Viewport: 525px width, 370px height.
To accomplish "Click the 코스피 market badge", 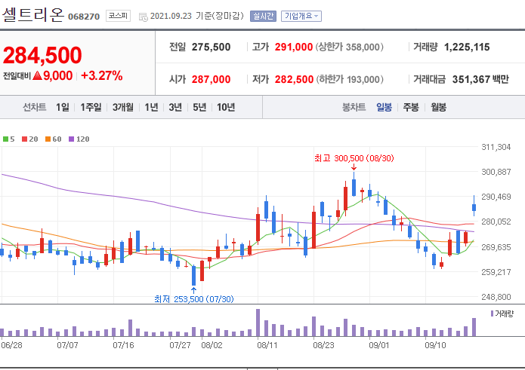I will [x=118, y=16].
